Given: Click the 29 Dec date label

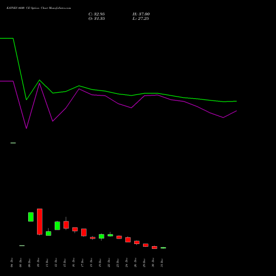Looking at the screenshot, I should click(x=145, y=263).
